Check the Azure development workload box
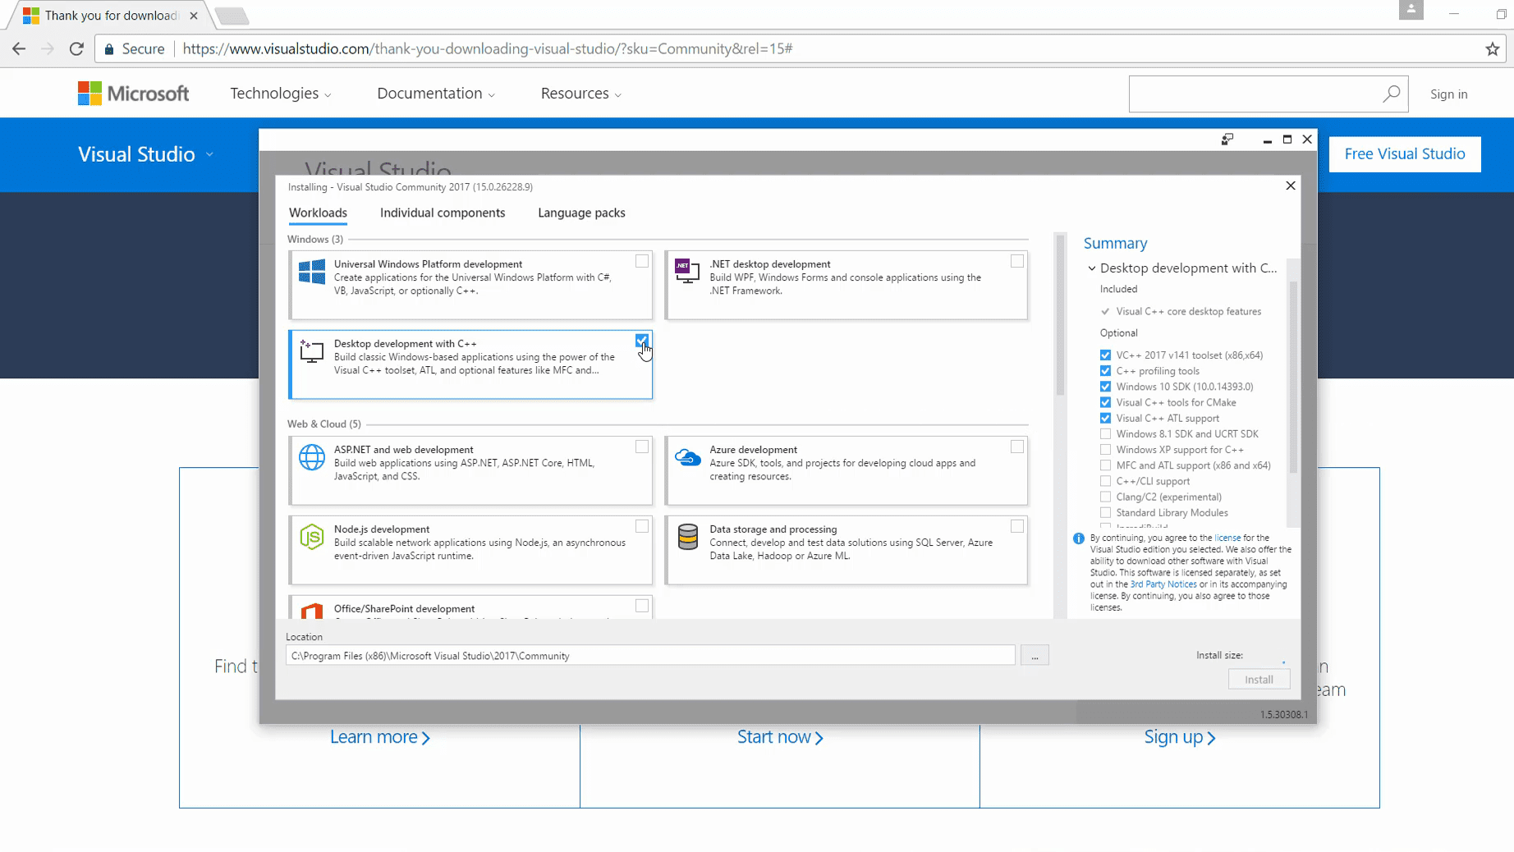 pyautogui.click(x=1016, y=447)
